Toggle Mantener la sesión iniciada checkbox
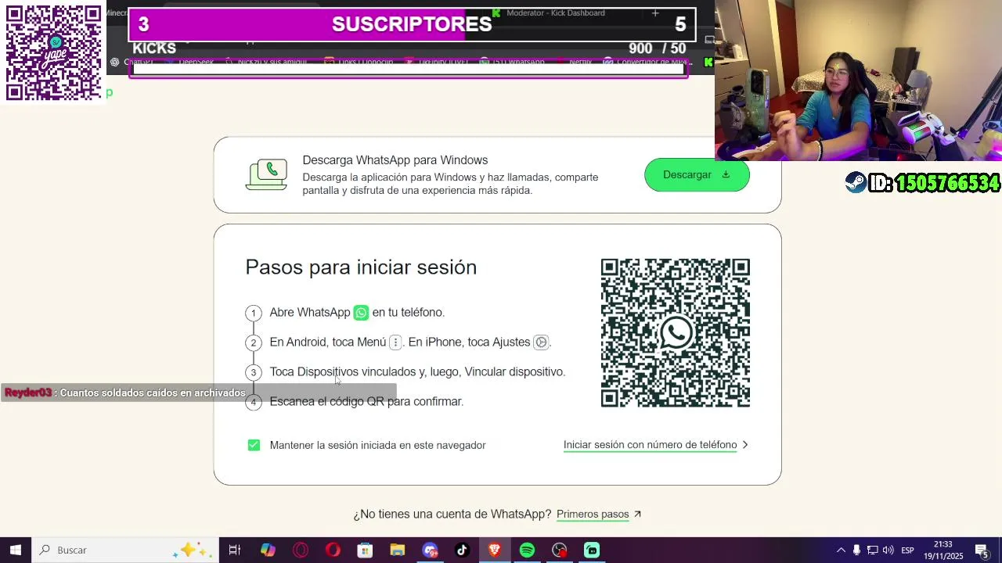Screen dimensions: 1002x563 click(x=254, y=445)
